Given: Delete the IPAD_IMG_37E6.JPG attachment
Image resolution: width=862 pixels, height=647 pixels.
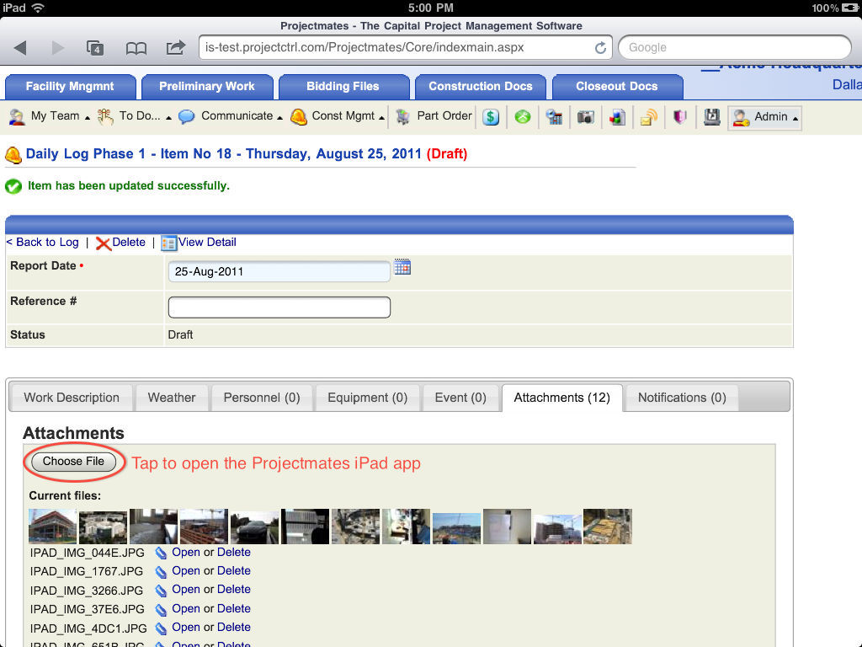Looking at the screenshot, I should 234,608.
